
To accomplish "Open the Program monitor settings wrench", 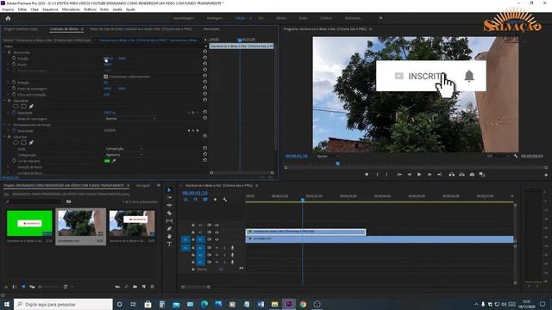I will [516, 156].
